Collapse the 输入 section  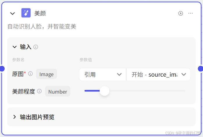pyautogui.click(x=15, y=47)
